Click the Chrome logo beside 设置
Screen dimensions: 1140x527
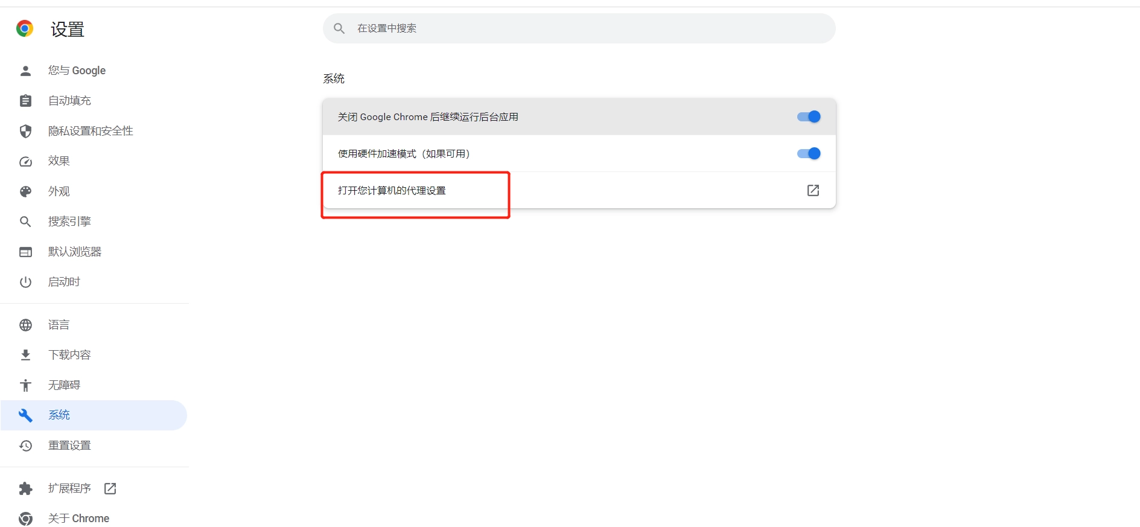pos(25,28)
